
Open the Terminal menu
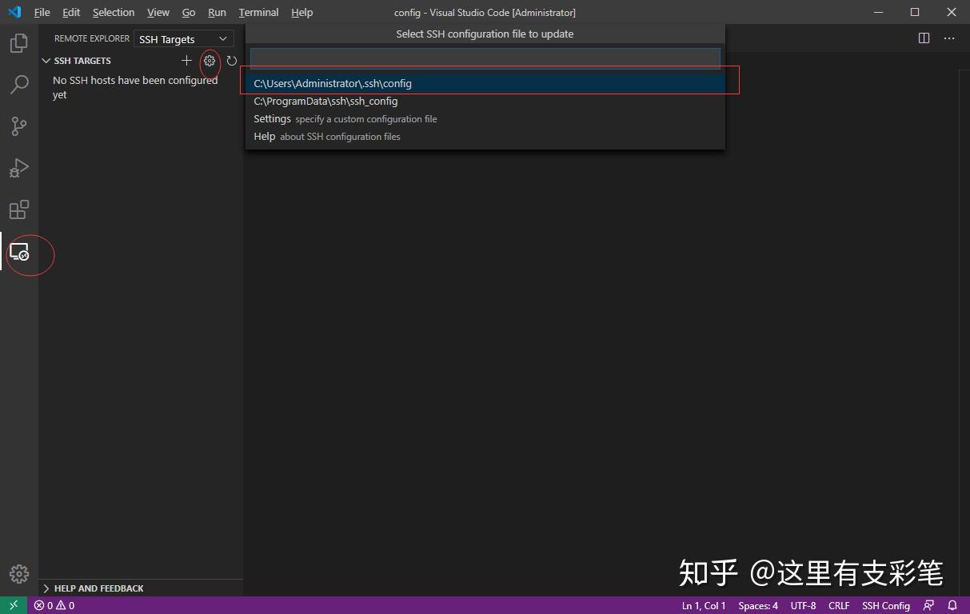[x=257, y=12]
